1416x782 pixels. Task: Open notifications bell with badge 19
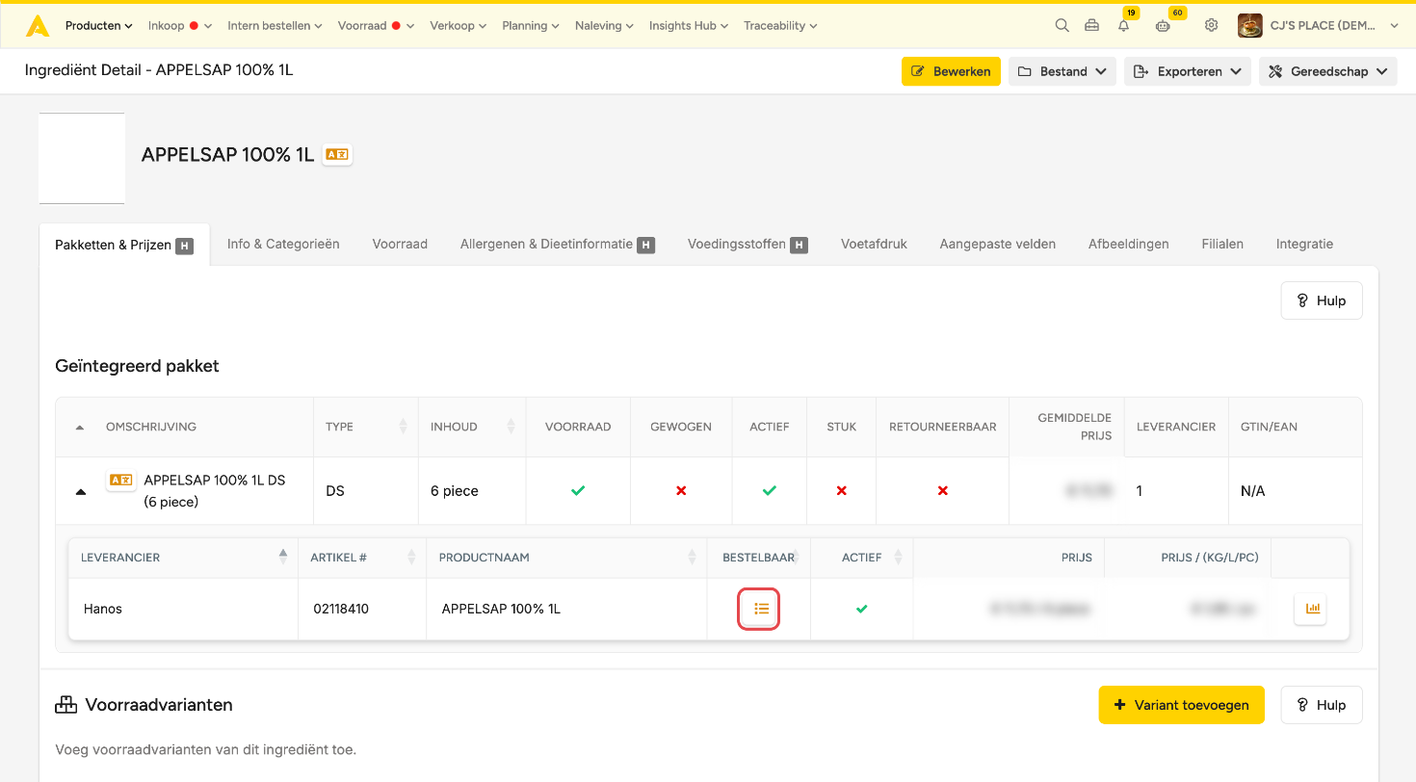tap(1124, 26)
